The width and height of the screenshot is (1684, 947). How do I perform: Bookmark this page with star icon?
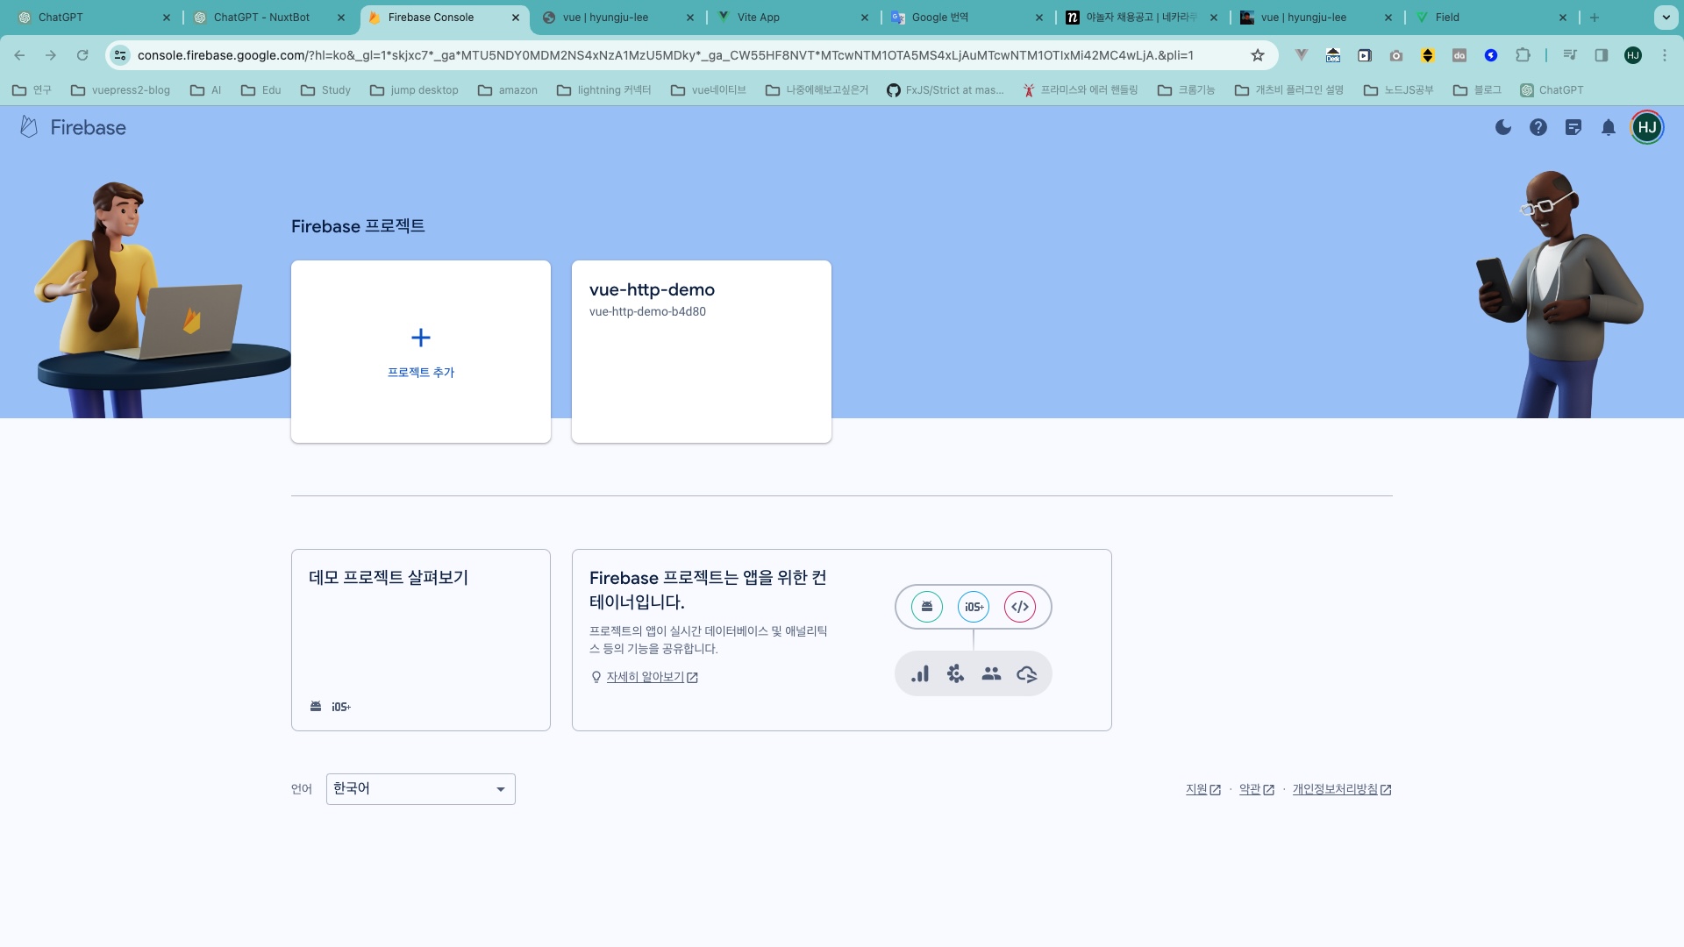1258,55
